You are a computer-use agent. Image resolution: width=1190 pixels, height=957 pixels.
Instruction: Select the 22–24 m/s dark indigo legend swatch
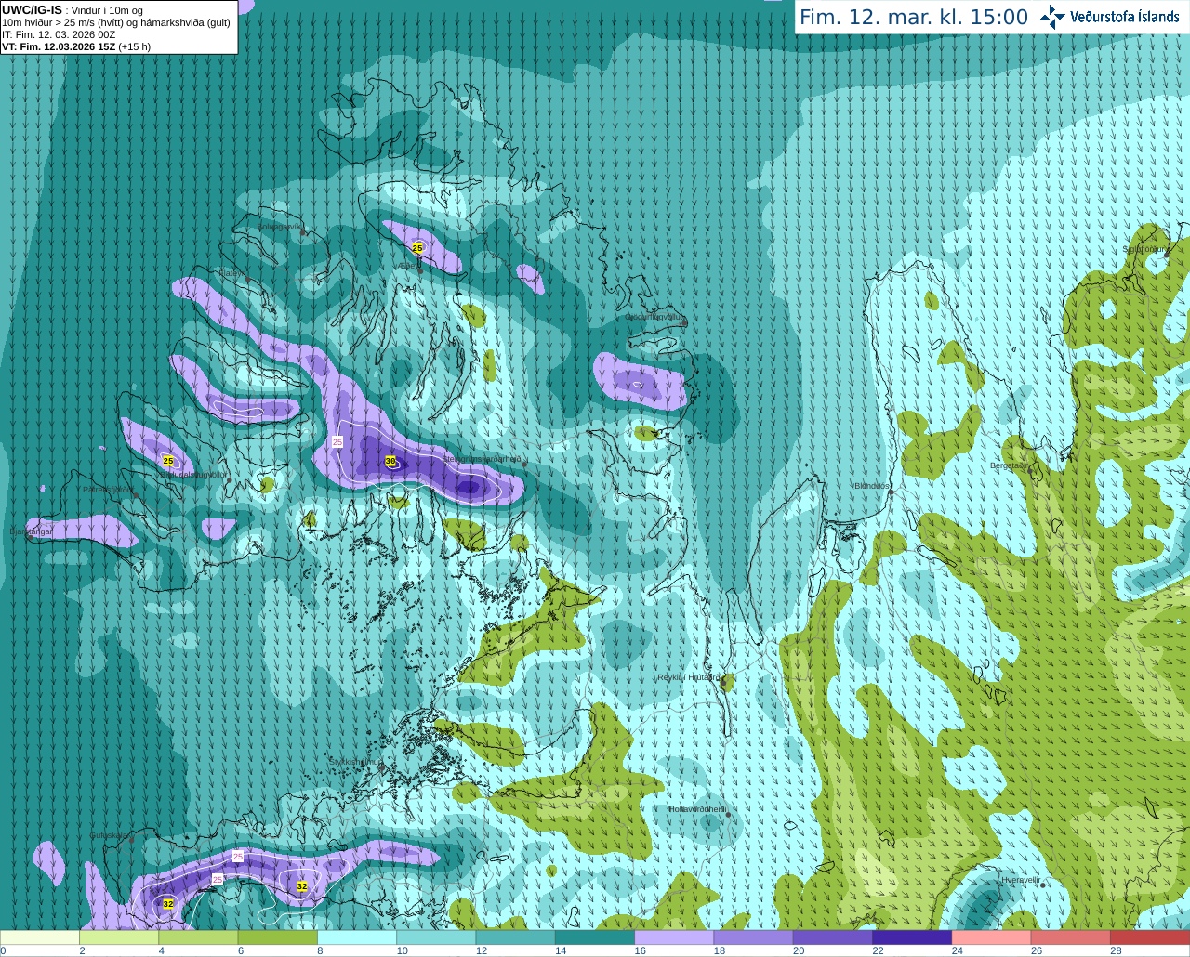point(912,937)
